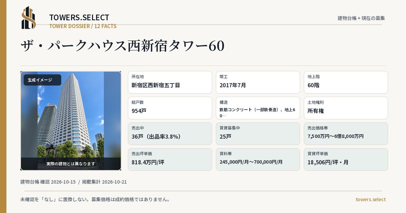
Task: Select the 賃料帯 245,000円/月 card
Action: coord(258,159)
